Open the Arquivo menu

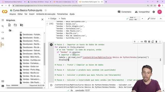(x=13, y=14)
